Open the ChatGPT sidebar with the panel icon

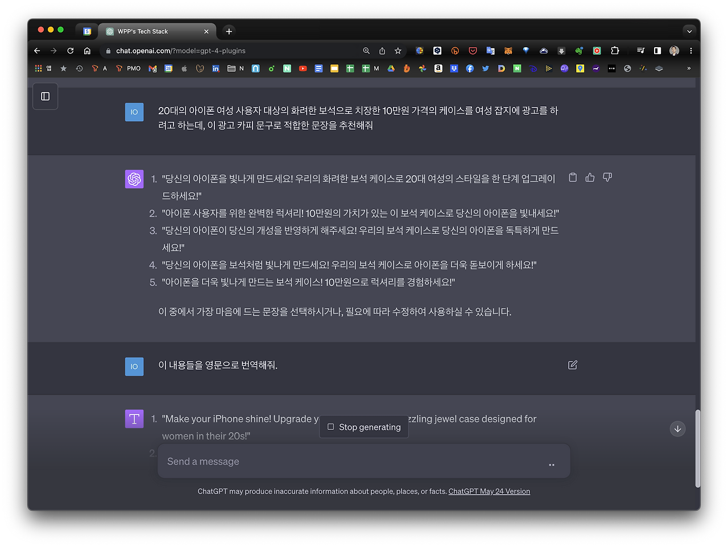[45, 96]
